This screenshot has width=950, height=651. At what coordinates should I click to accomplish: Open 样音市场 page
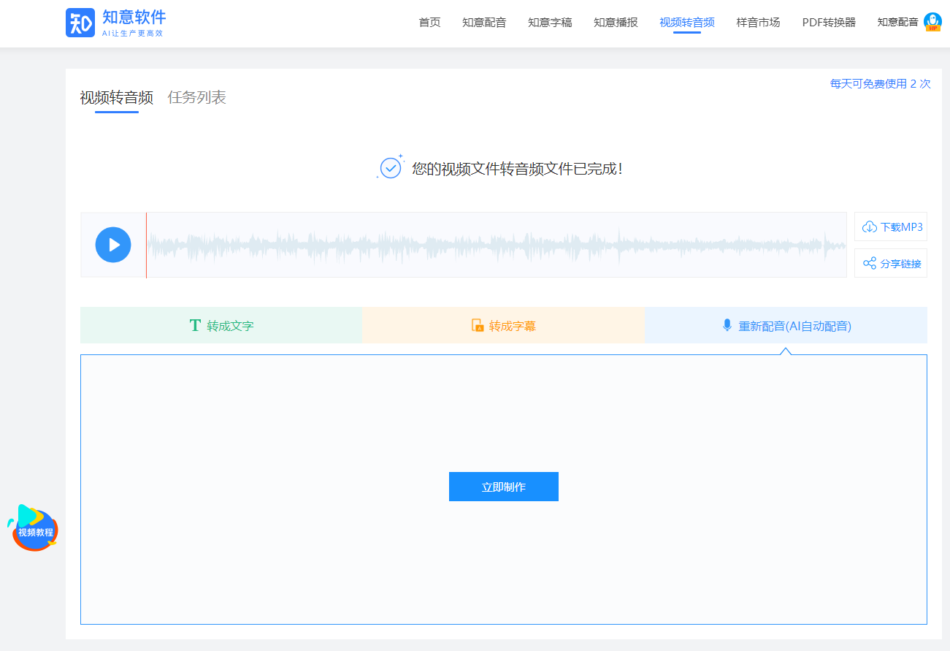758,22
